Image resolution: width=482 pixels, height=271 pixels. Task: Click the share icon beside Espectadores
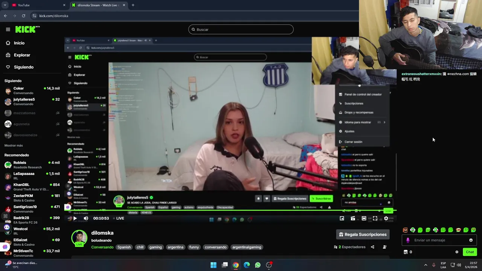coord(372,247)
